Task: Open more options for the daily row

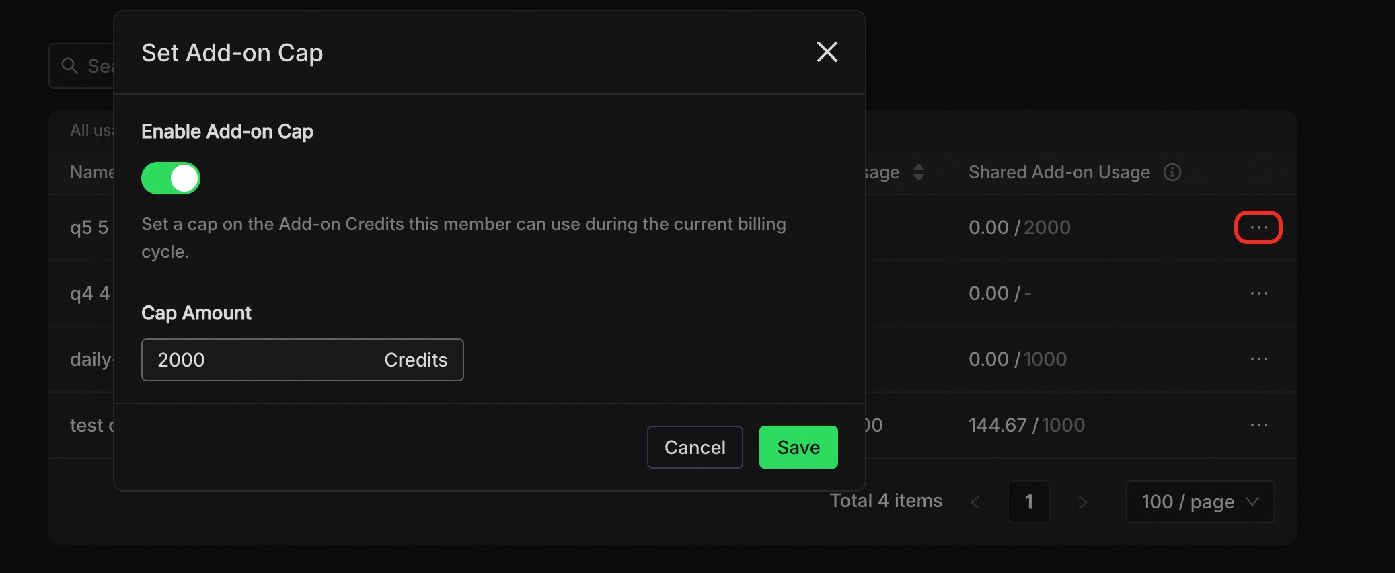Action: [1258, 359]
